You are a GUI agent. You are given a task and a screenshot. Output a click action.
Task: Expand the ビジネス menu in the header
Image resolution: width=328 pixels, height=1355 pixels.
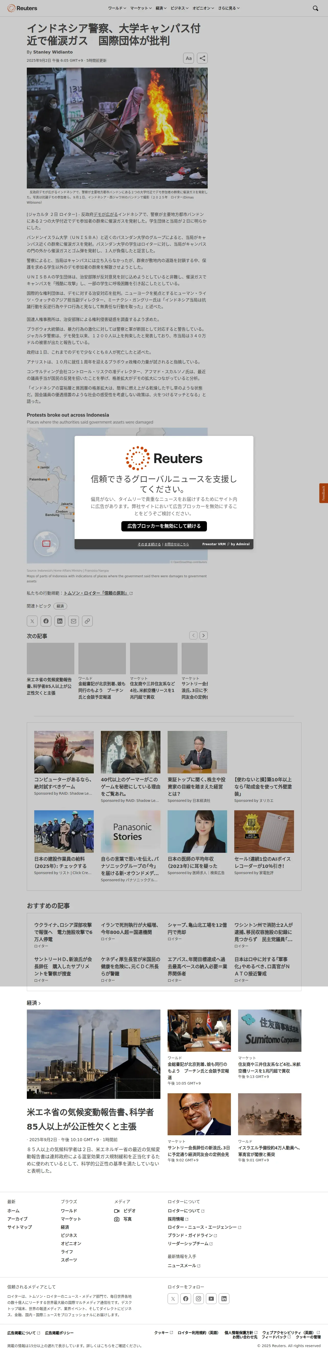[x=180, y=8]
